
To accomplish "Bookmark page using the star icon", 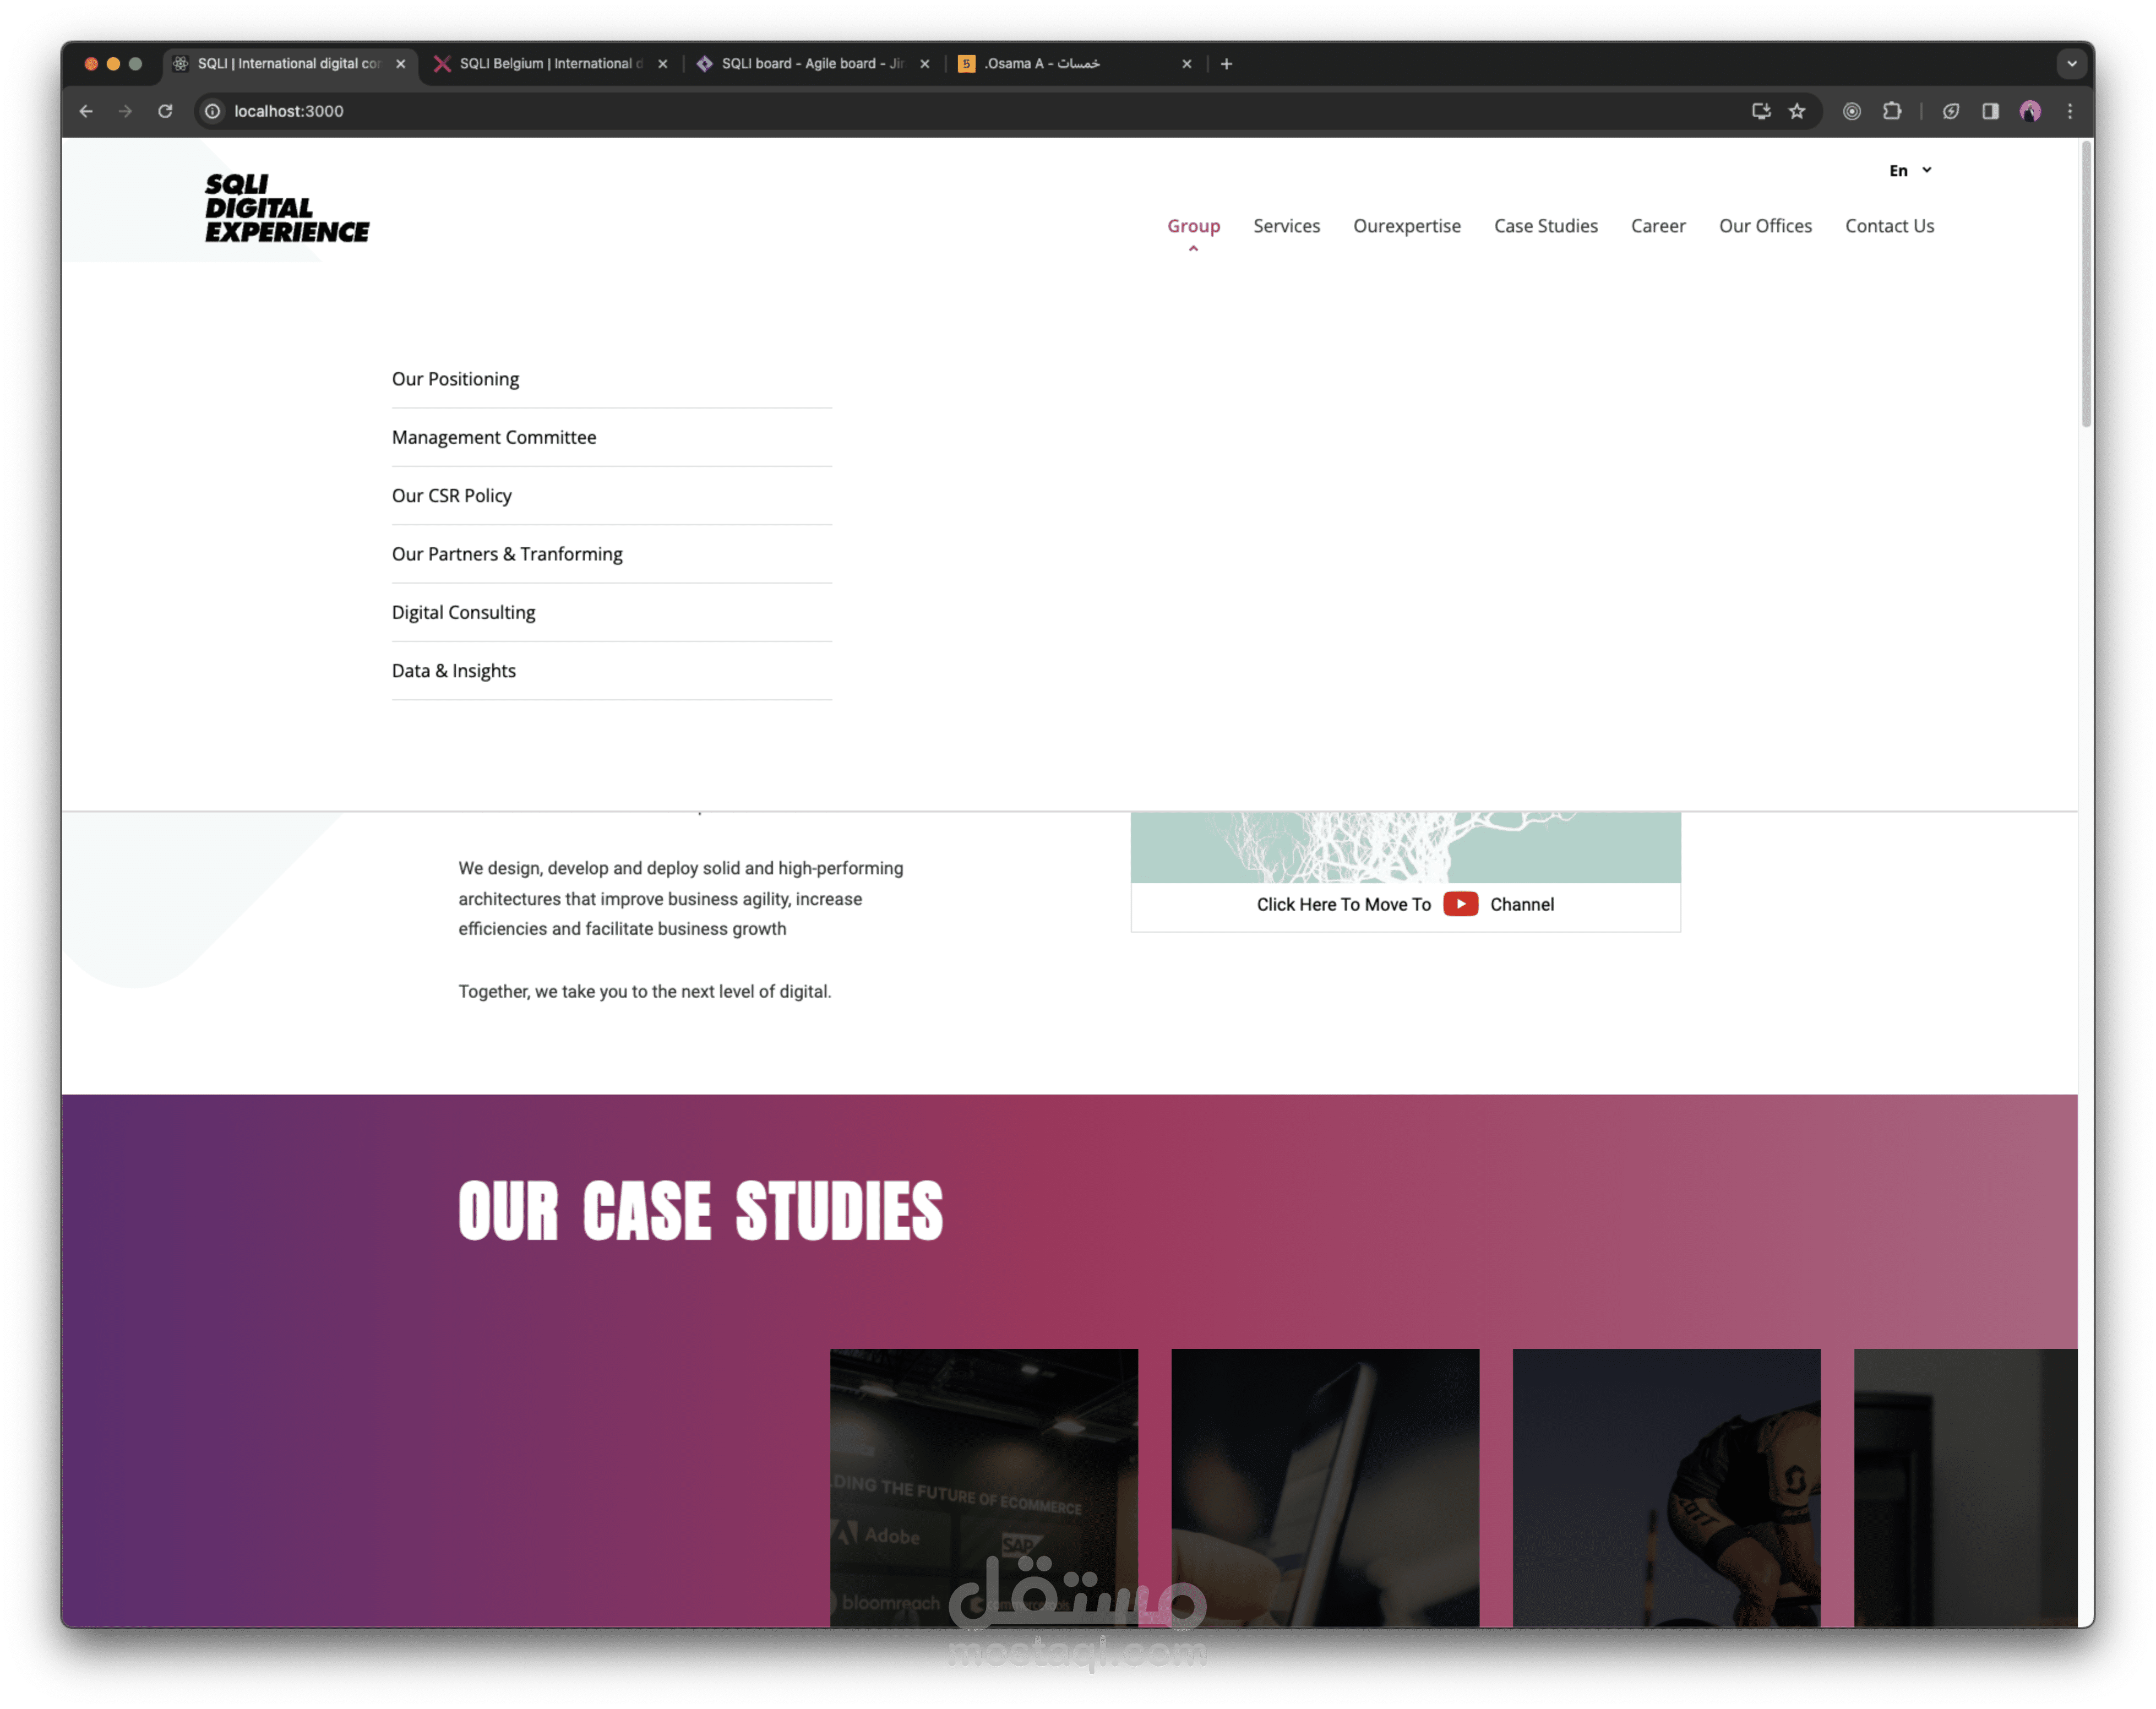I will point(1797,111).
